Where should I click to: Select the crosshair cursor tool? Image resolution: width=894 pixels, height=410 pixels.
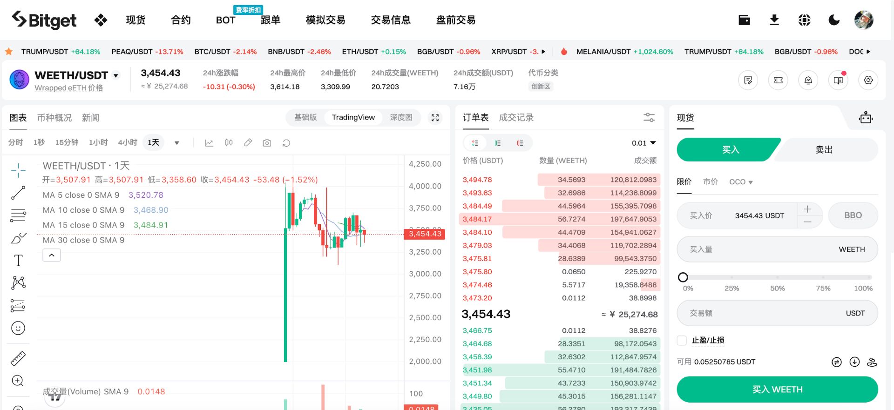[x=18, y=170]
